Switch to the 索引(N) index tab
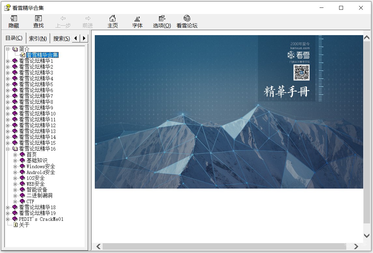 pyautogui.click(x=38, y=38)
